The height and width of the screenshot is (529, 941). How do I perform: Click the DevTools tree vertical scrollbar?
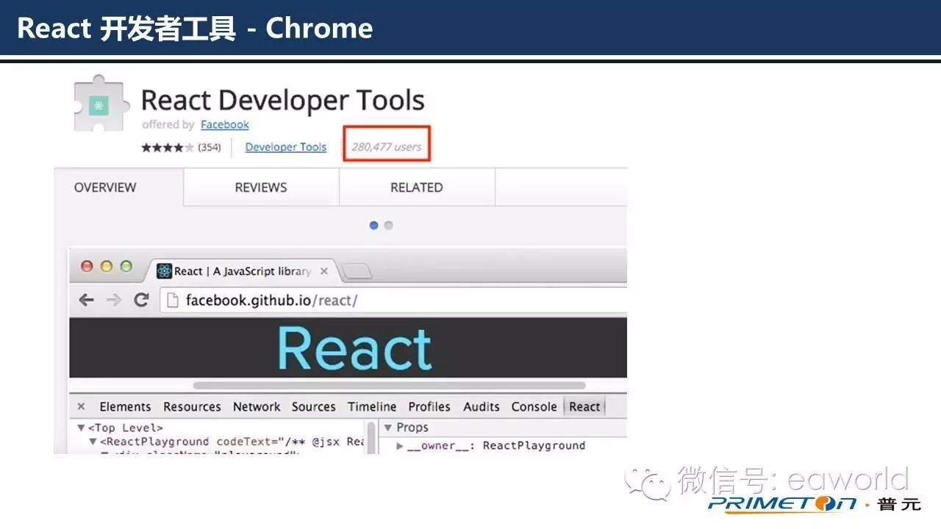[x=372, y=437]
